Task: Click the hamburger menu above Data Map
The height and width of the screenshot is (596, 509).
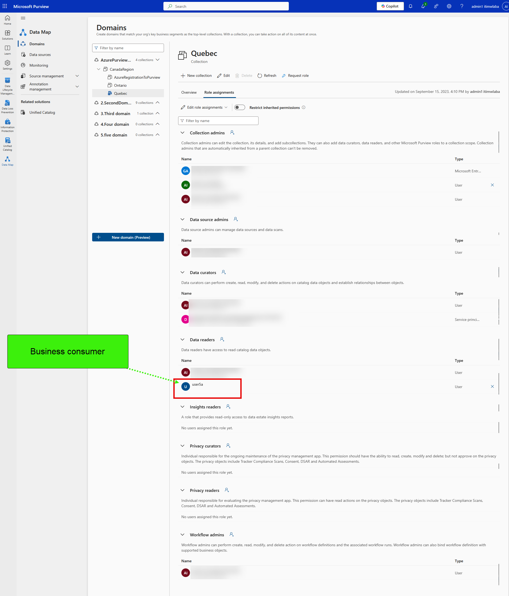Action: click(23, 18)
